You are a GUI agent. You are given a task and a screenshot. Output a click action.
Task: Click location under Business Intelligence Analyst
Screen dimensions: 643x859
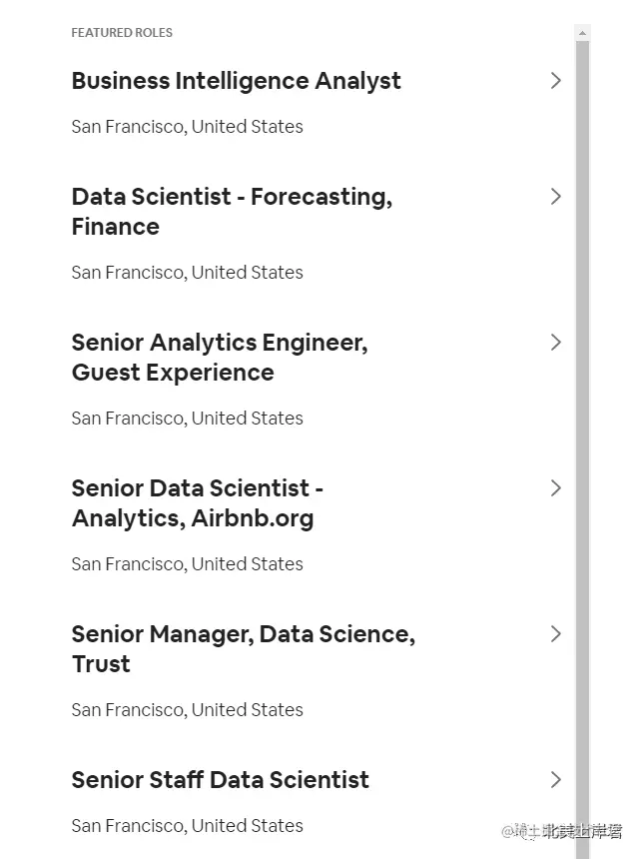tap(187, 127)
